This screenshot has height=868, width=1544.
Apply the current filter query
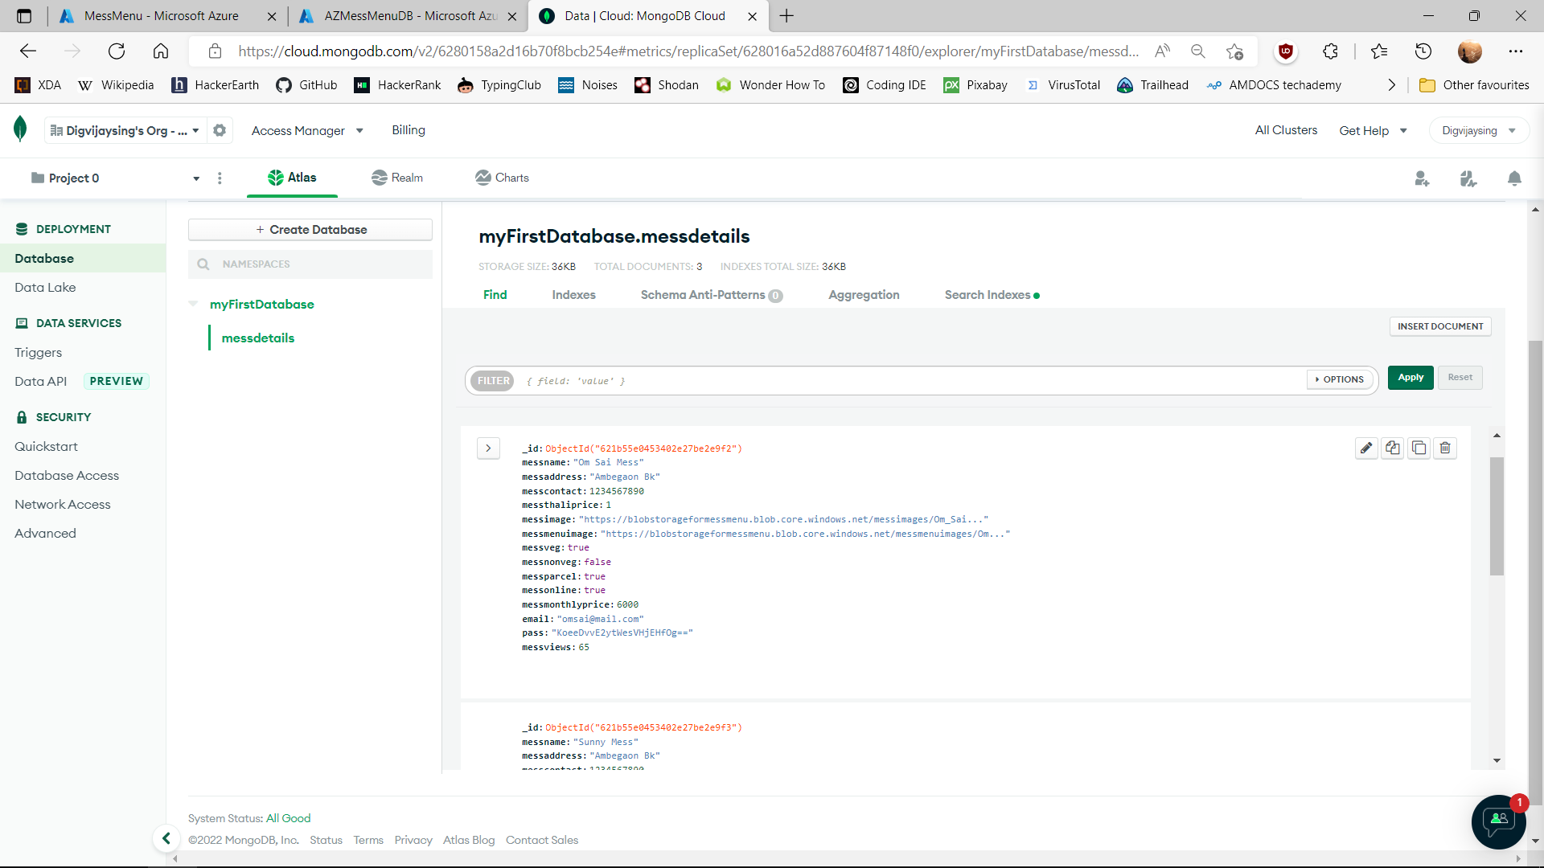tap(1410, 377)
